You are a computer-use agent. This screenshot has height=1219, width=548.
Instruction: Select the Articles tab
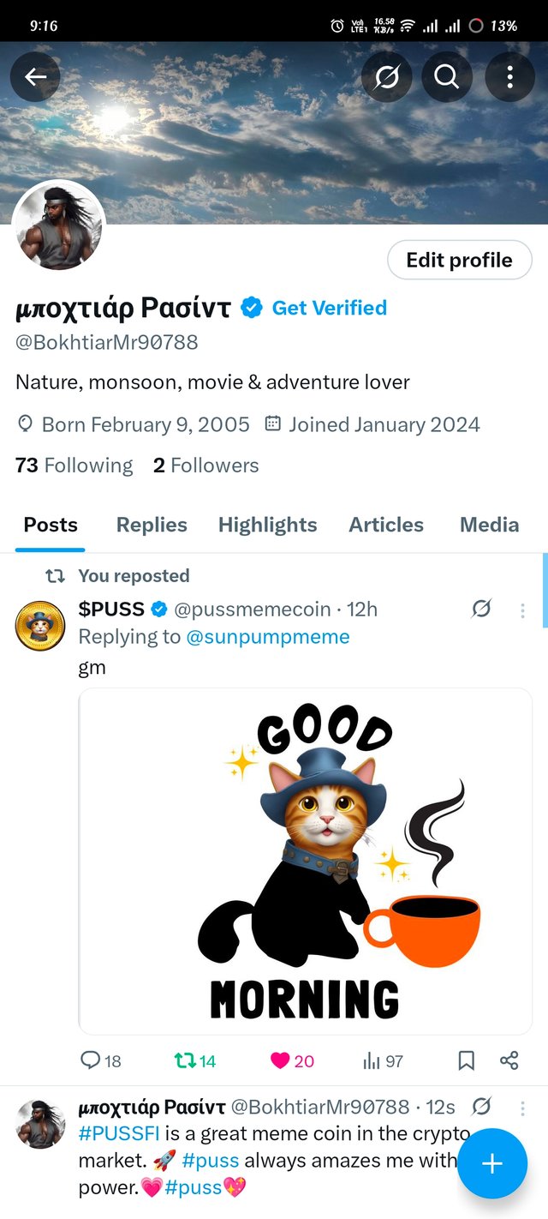[x=386, y=525]
